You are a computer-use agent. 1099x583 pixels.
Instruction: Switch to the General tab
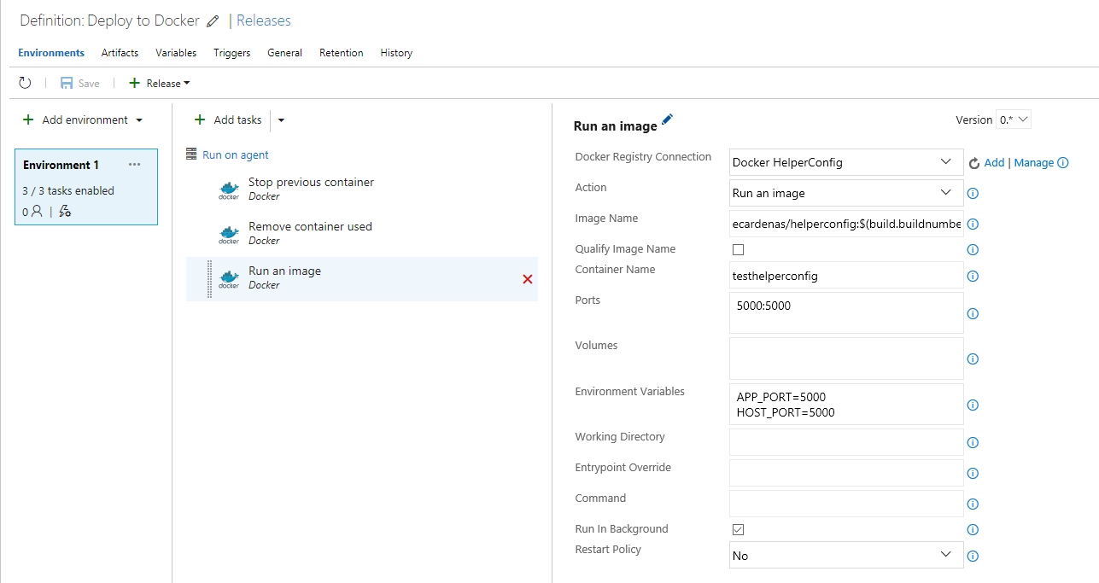coord(284,53)
